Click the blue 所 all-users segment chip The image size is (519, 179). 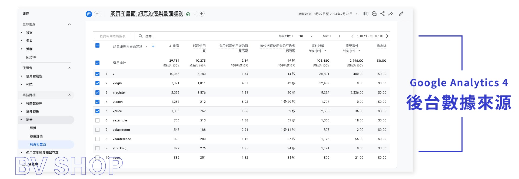tap(89, 14)
